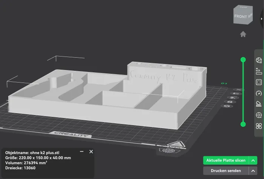This screenshot has width=264, height=179.
Task: Open the globe quality/material sidebar icon
Action: click(259, 60)
